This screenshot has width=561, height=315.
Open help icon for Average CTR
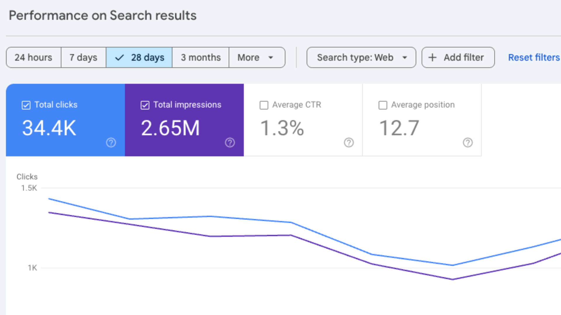point(349,143)
